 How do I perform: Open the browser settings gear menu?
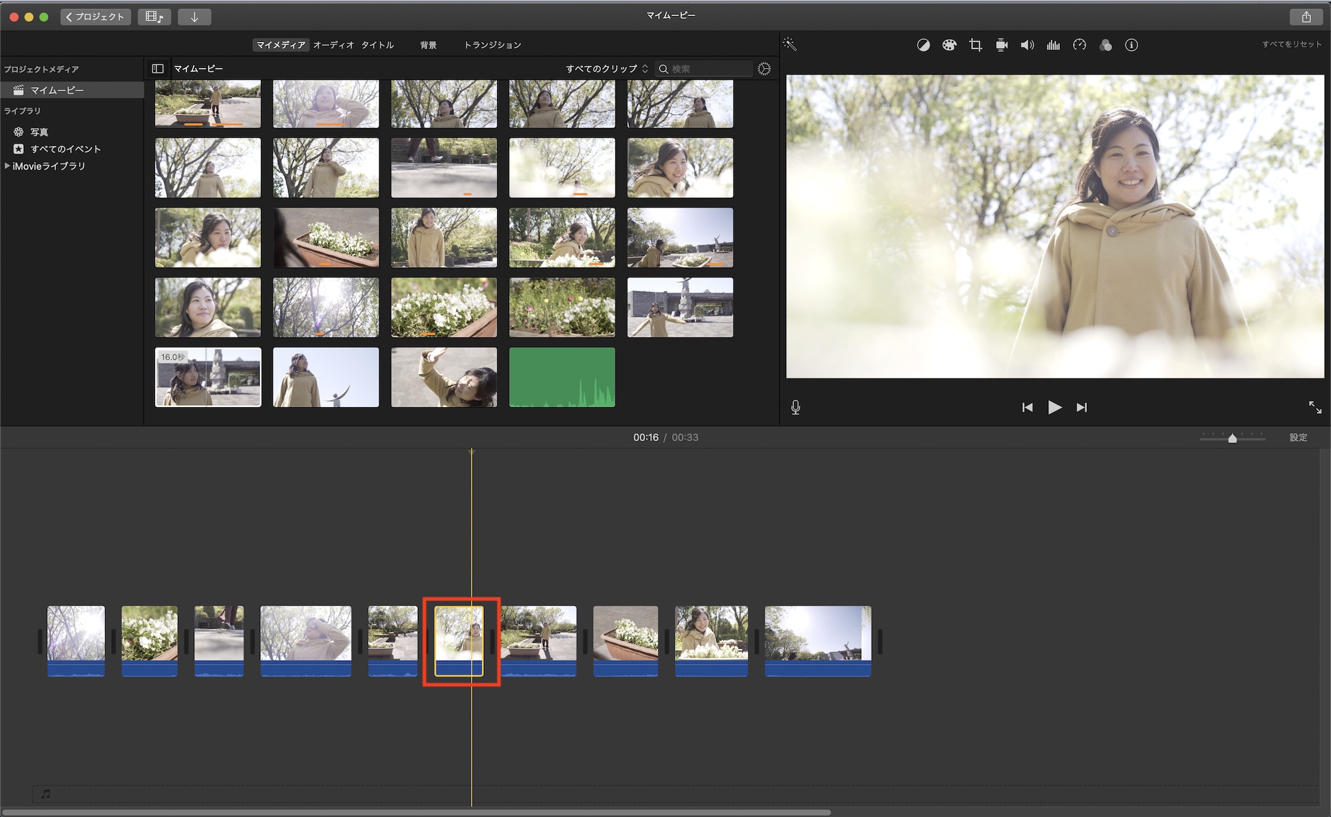coord(764,69)
